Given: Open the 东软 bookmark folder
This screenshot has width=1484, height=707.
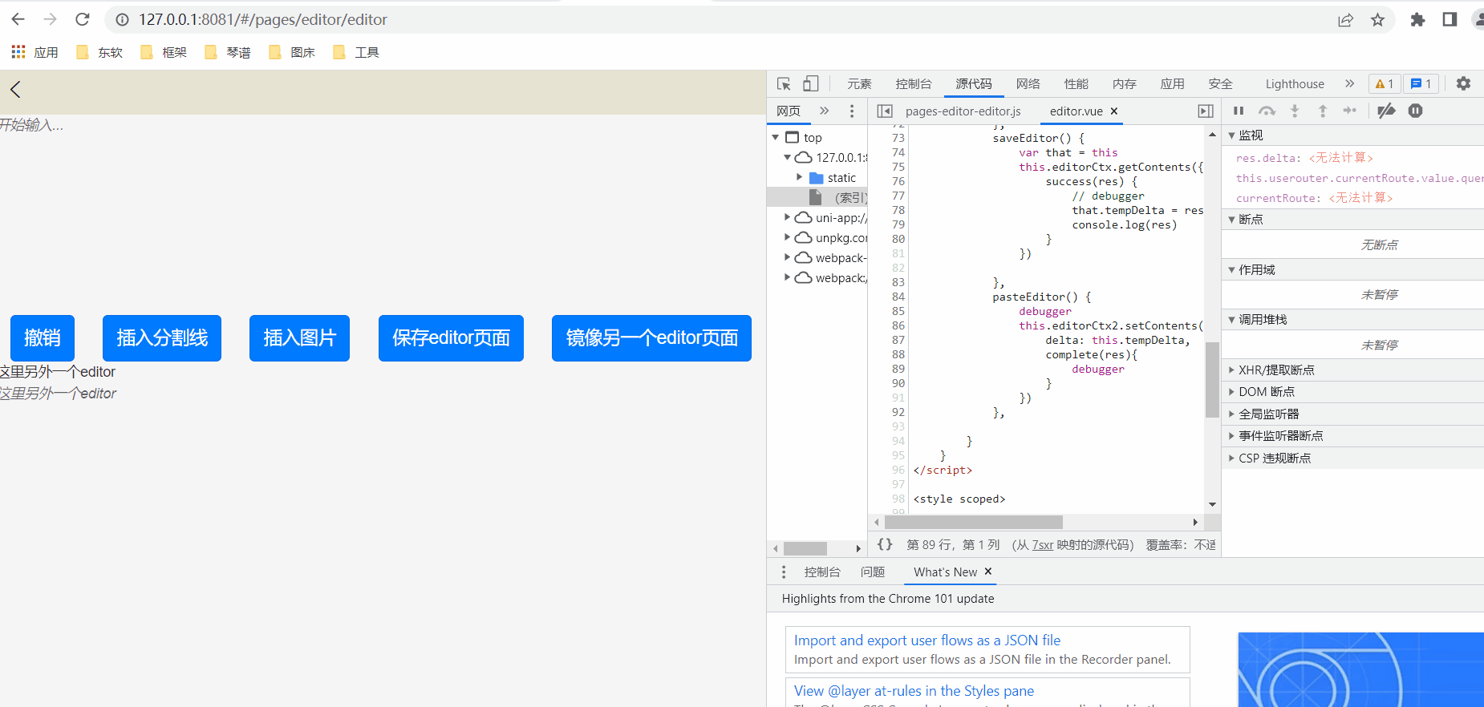Looking at the screenshot, I should tap(99, 52).
